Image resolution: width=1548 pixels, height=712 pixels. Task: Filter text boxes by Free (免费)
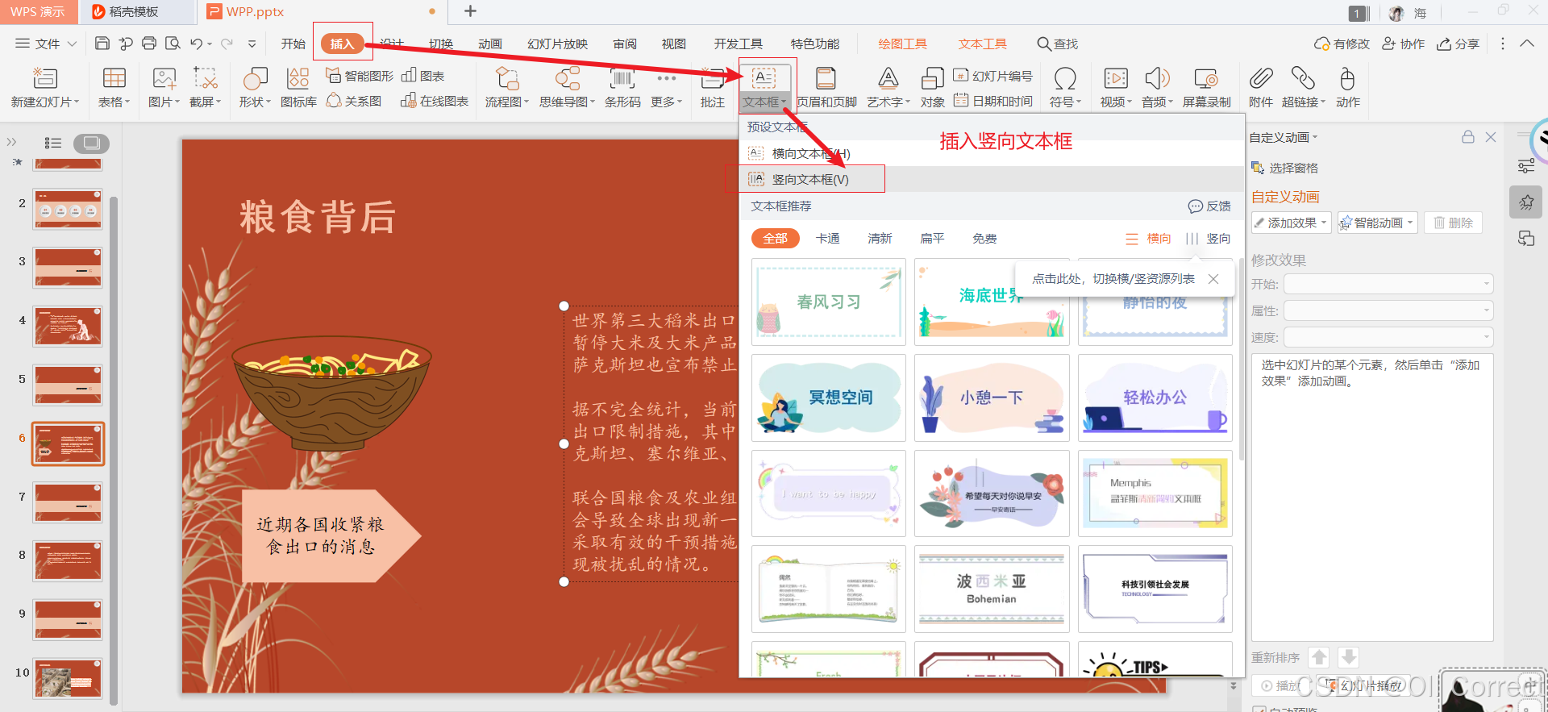point(984,239)
